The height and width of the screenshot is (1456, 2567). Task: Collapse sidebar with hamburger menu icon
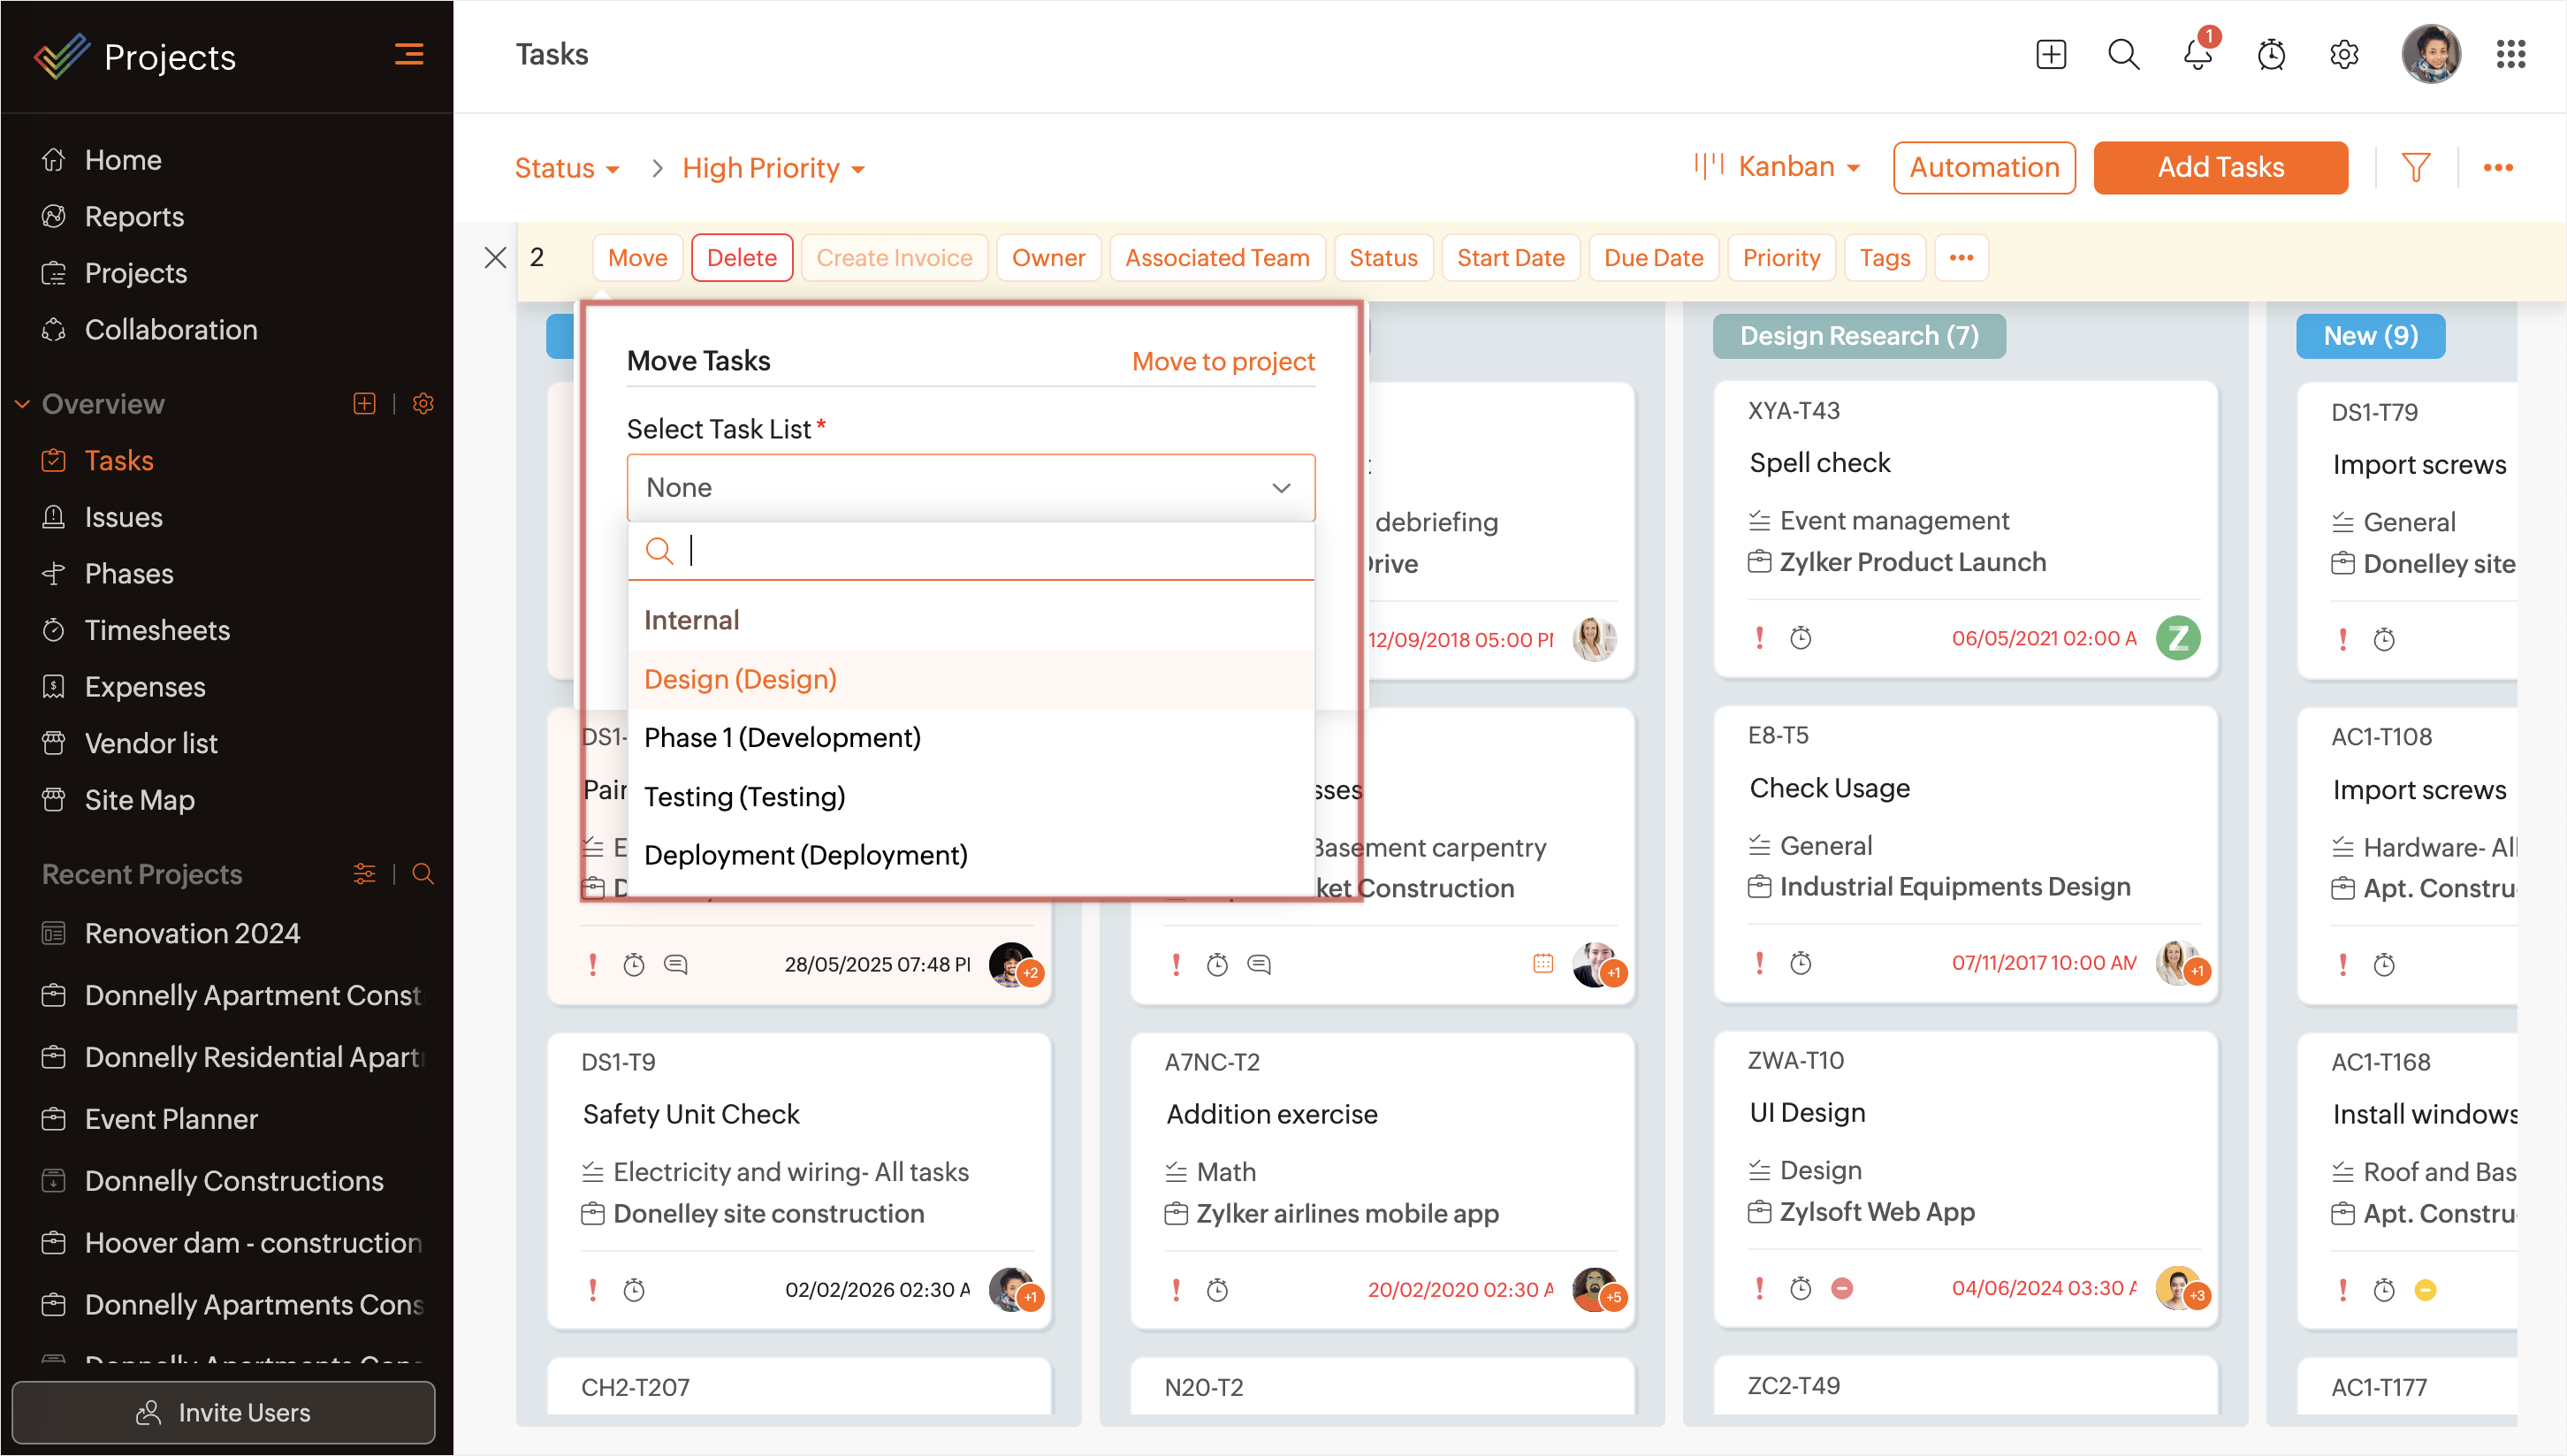409,55
